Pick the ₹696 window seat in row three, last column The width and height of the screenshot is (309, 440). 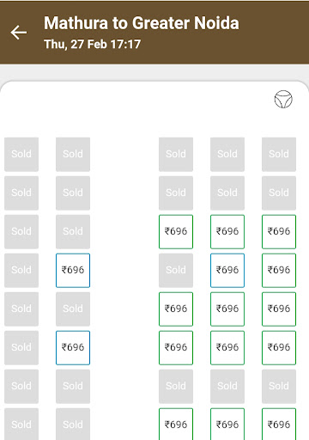tap(279, 231)
